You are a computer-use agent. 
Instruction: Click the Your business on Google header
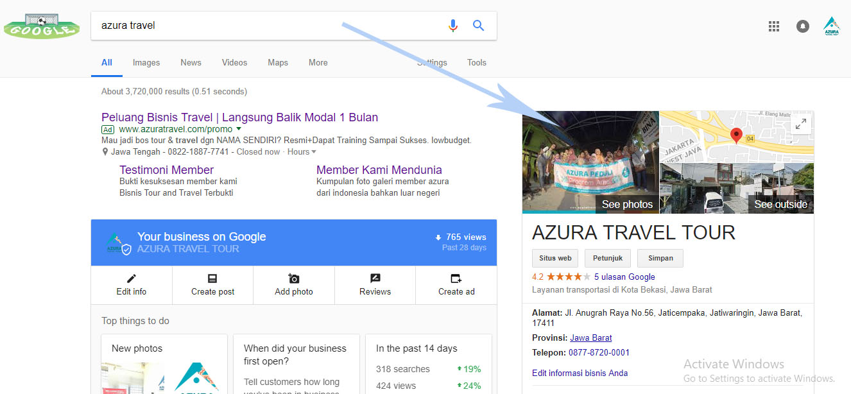[x=202, y=237]
